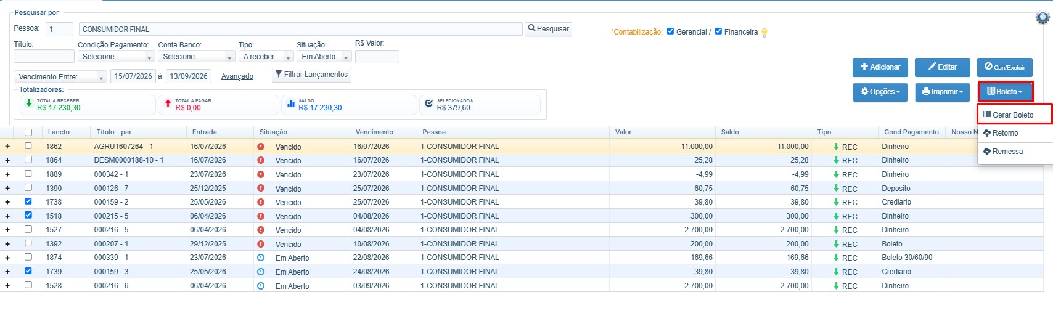Image resolution: width=1053 pixels, height=329 pixels.
Task: Open the Tipo dropdown showing A receber
Action: 266,57
